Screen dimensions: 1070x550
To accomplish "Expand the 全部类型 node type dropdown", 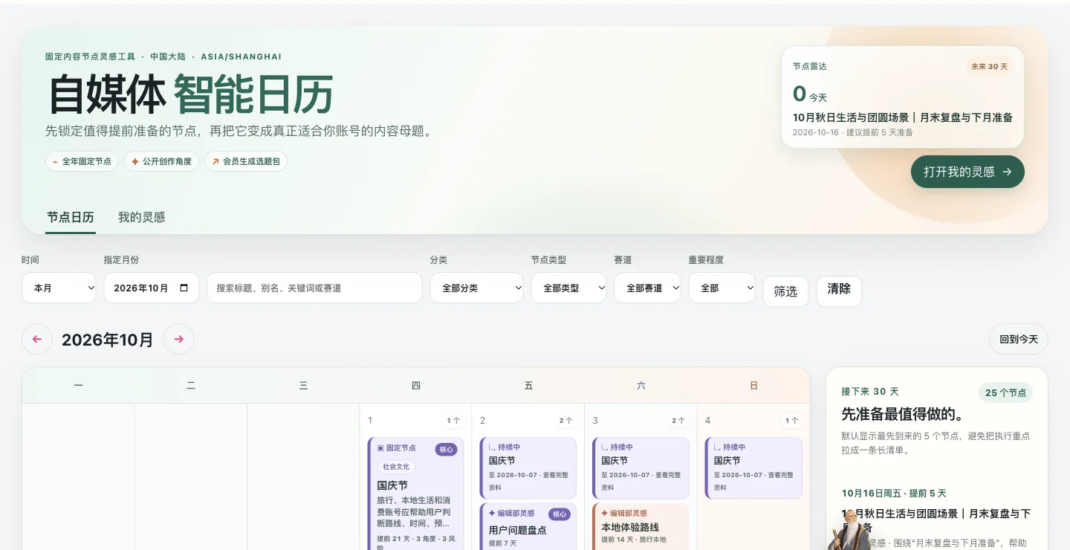I will click(x=568, y=288).
